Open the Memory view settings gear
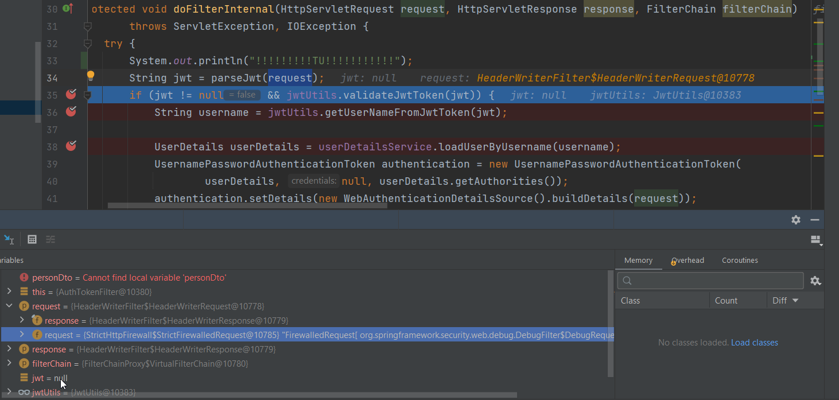839x400 pixels. tap(815, 281)
